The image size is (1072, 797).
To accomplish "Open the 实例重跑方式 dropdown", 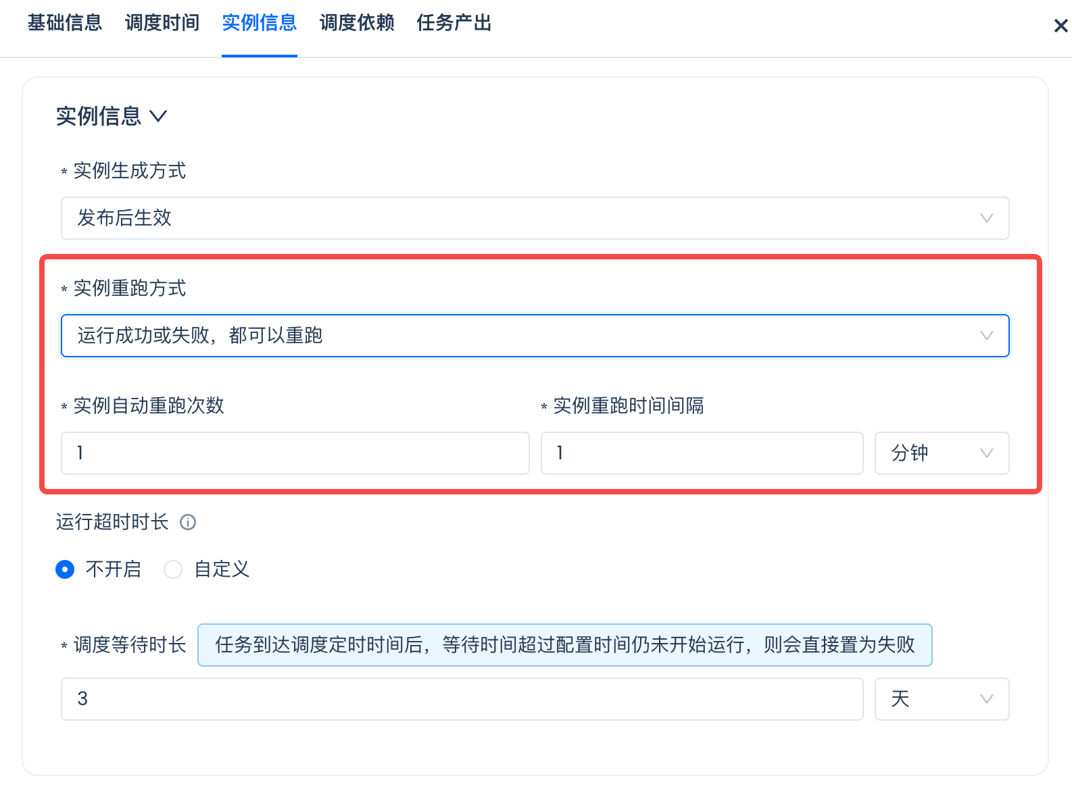I will 535,336.
